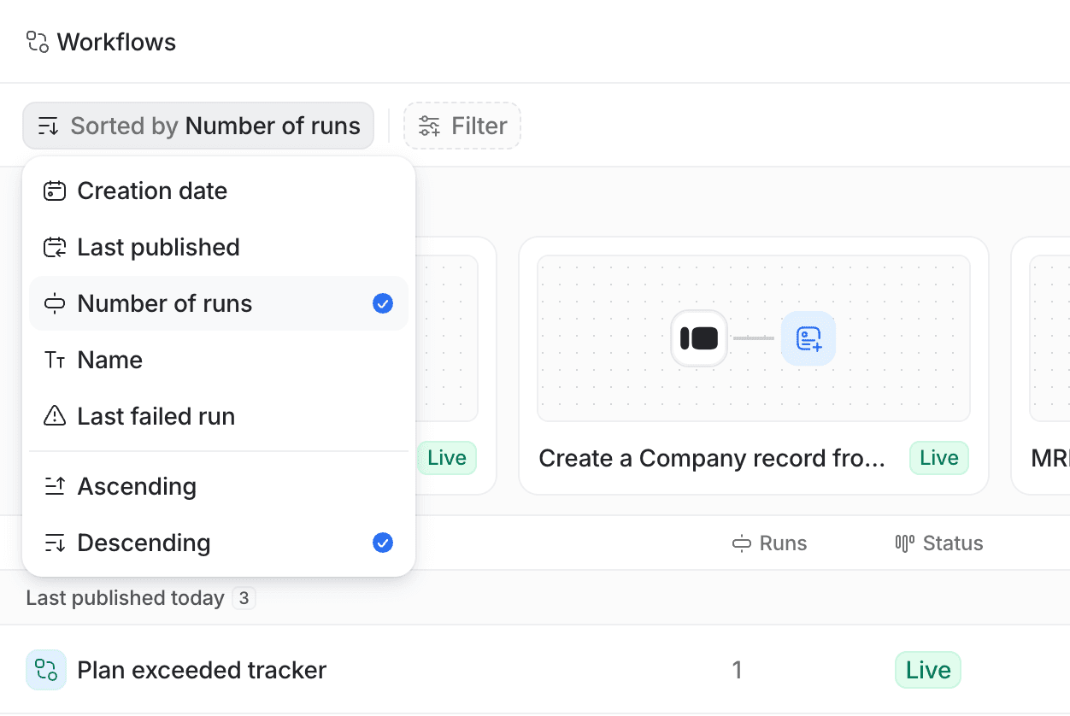Image resolution: width=1070 pixels, height=716 pixels.
Task: Click the sort arrows icon on the sort button
Action: [49, 126]
